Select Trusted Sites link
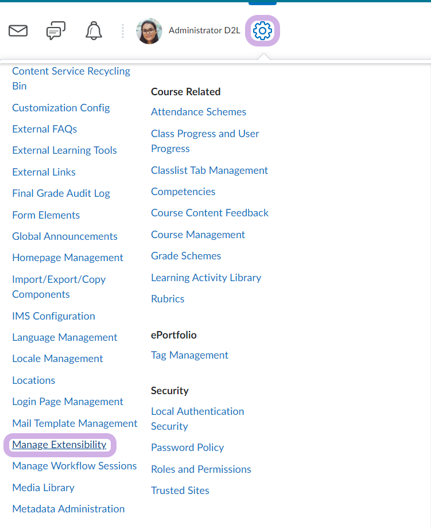Image resolution: width=431 pixels, height=529 pixels. click(x=180, y=491)
